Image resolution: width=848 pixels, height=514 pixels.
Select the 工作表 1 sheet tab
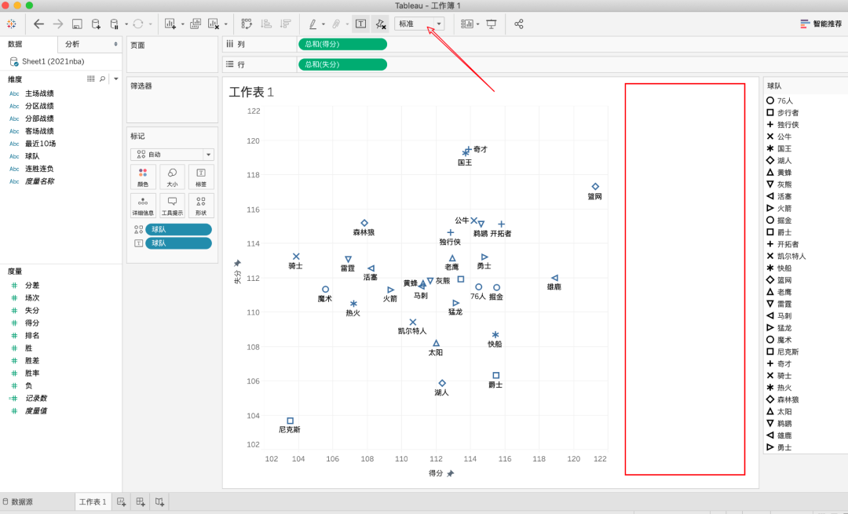[x=93, y=502]
